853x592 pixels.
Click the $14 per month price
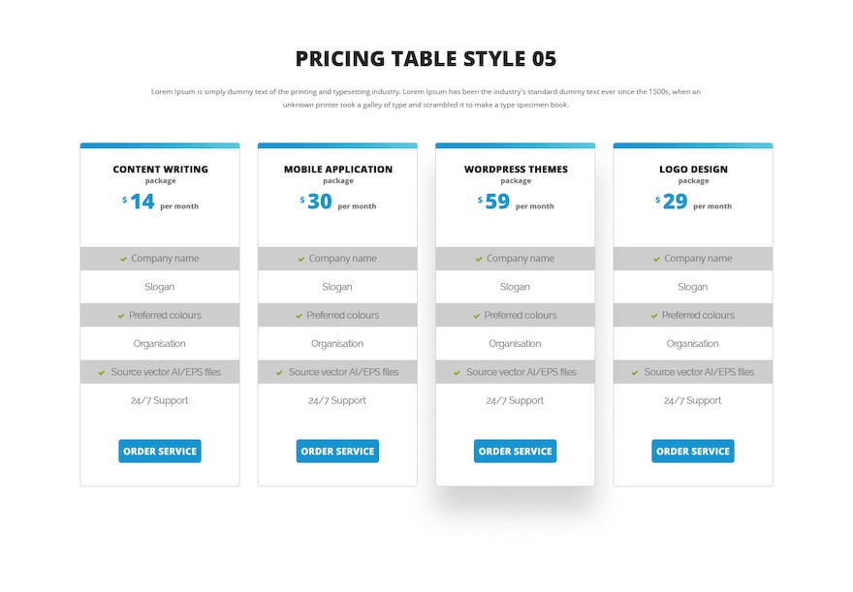click(x=160, y=202)
